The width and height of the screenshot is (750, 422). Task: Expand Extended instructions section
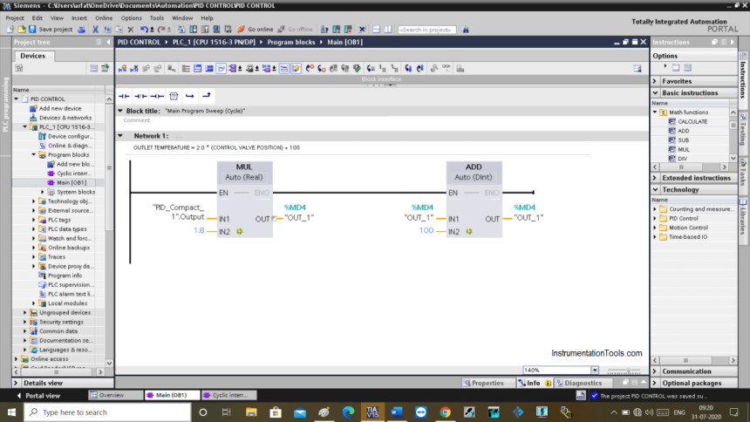[x=655, y=178]
